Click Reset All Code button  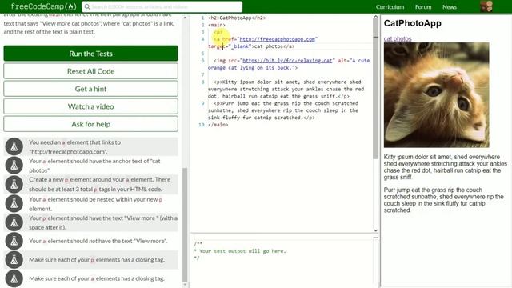pos(90,71)
